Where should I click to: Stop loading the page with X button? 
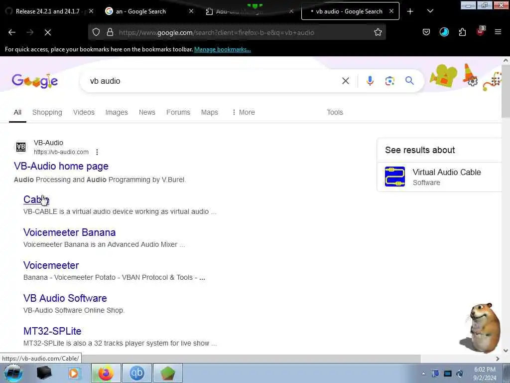click(x=48, y=32)
